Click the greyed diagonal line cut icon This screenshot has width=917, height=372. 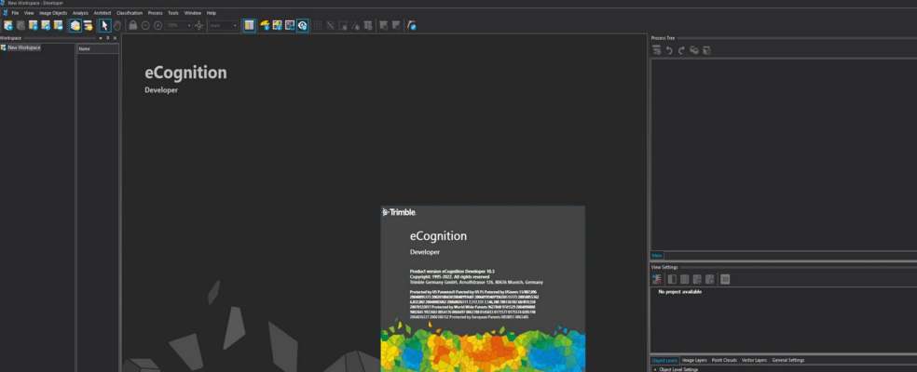(x=330, y=25)
